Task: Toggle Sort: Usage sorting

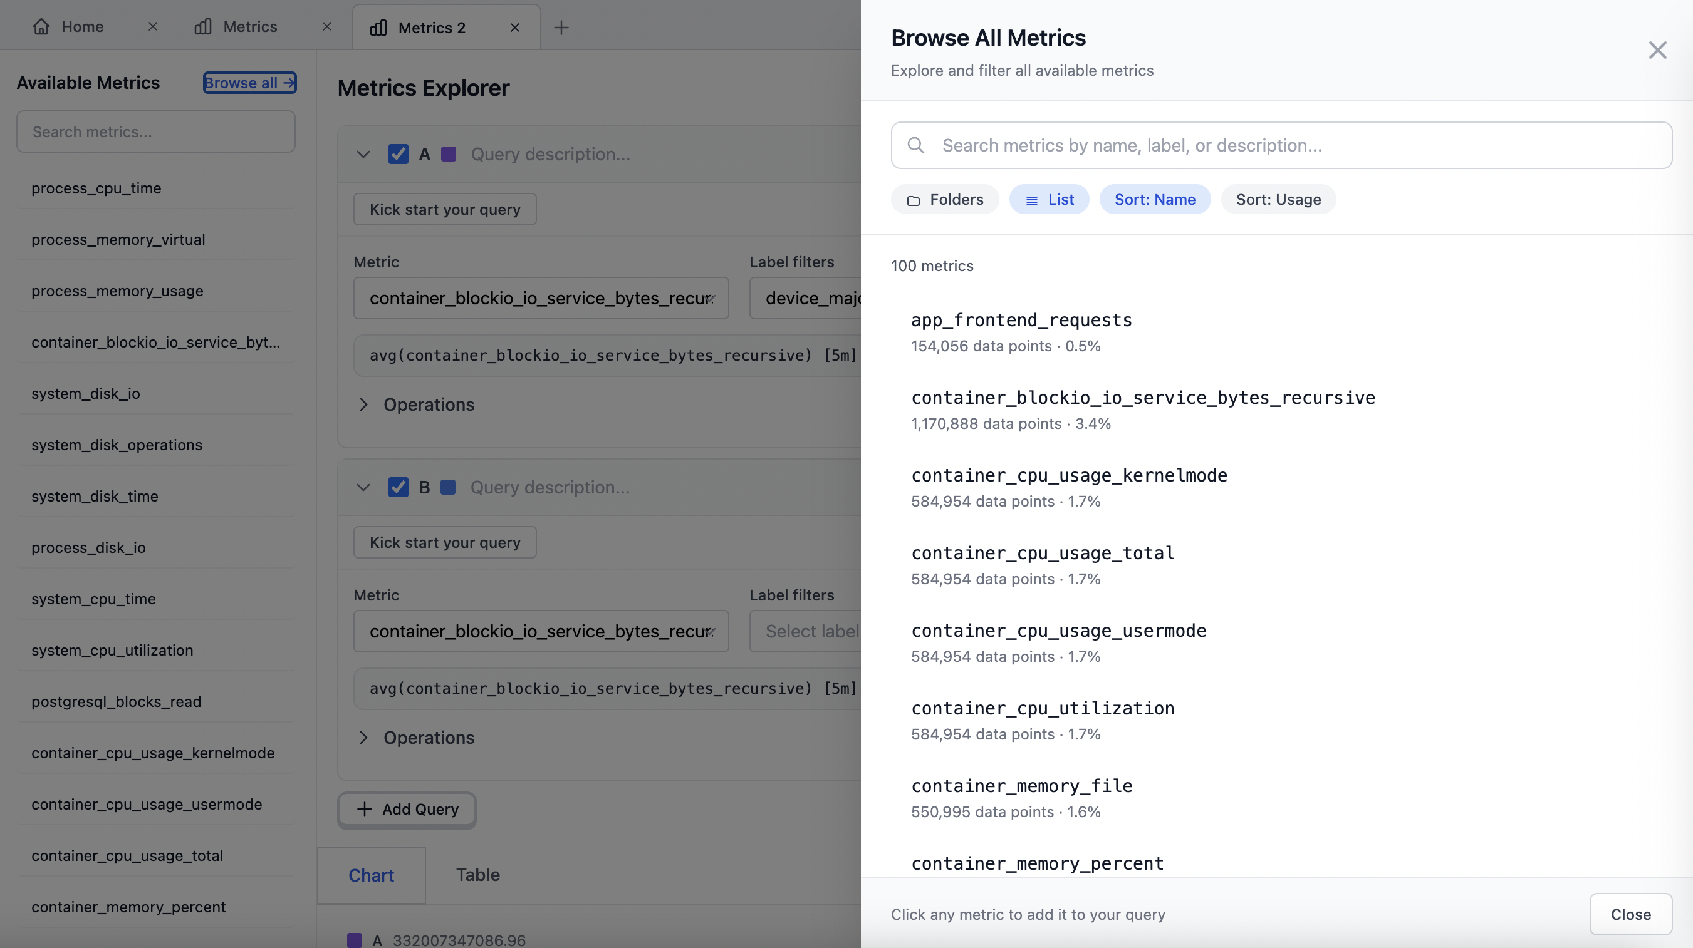Action: coord(1278,199)
